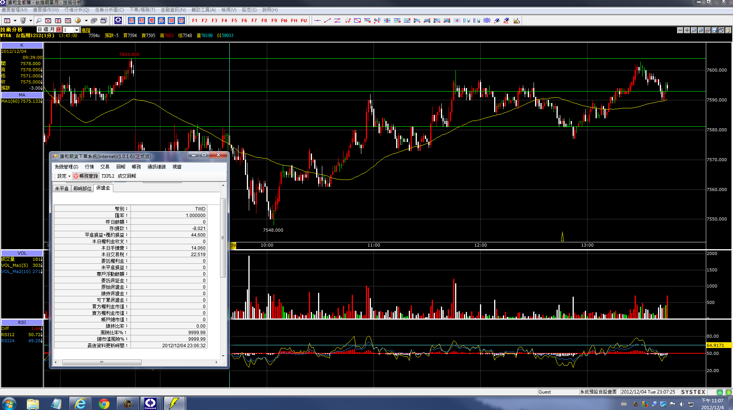This screenshot has width=733, height=410.
Task: Click the F5 shortcut toolbar button
Action: pyautogui.click(x=234, y=21)
